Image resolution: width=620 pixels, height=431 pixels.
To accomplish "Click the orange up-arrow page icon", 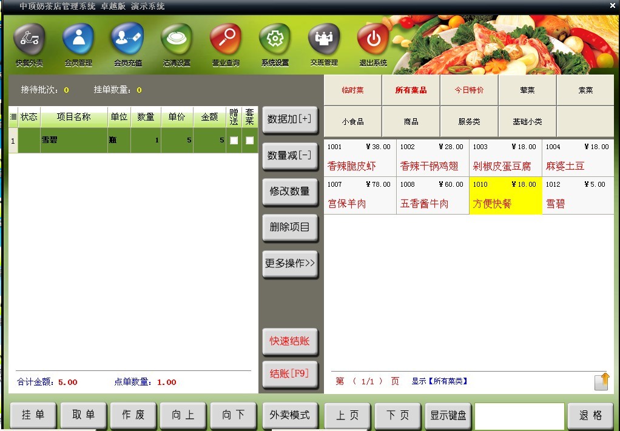I will (x=602, y=382).
